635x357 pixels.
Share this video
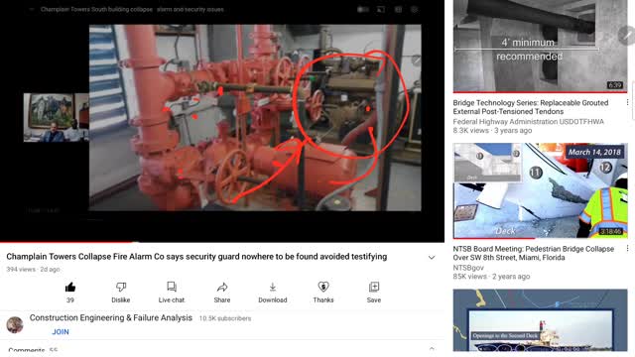[222, 287]
